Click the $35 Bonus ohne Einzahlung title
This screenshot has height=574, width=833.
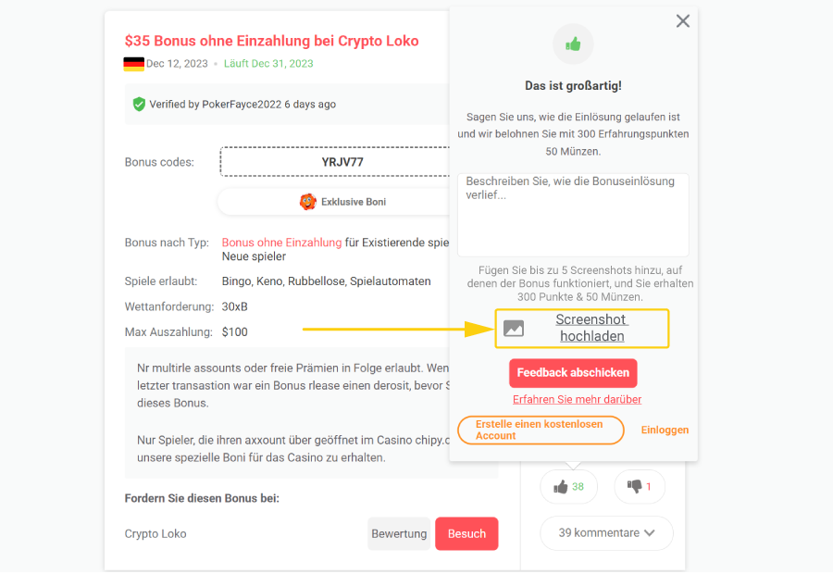pyautogui.click(x=271, y=41)
